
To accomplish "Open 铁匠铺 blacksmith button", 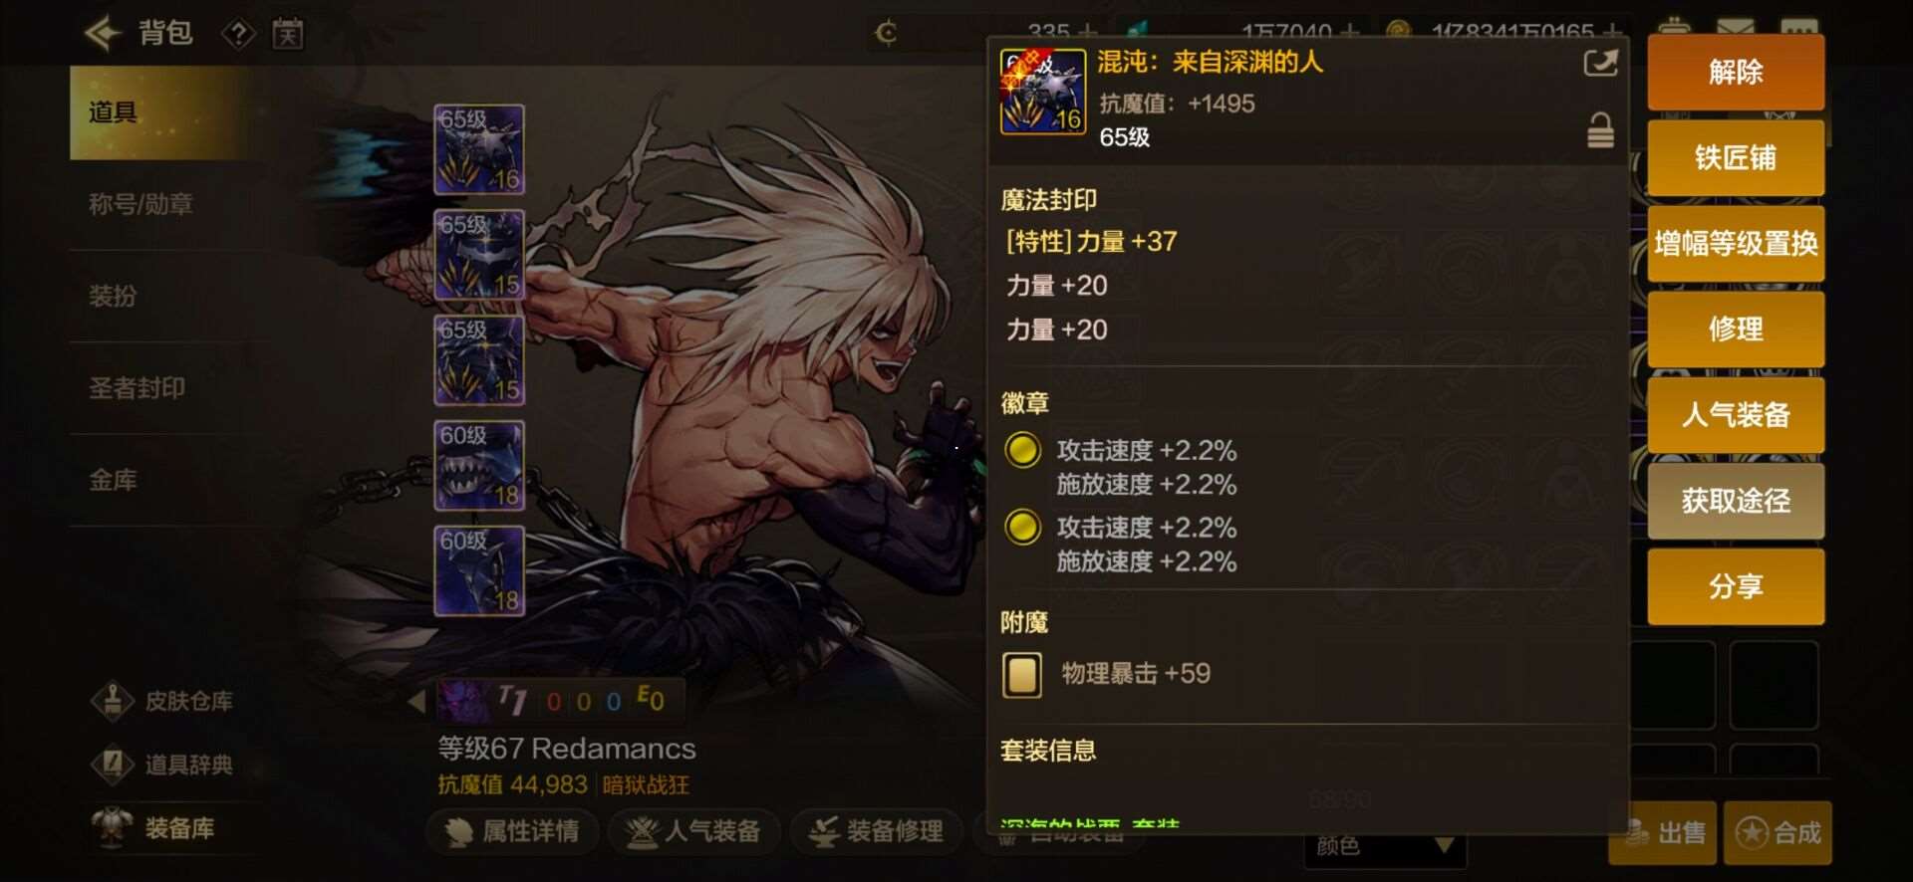I will [x=1736, y=157].
